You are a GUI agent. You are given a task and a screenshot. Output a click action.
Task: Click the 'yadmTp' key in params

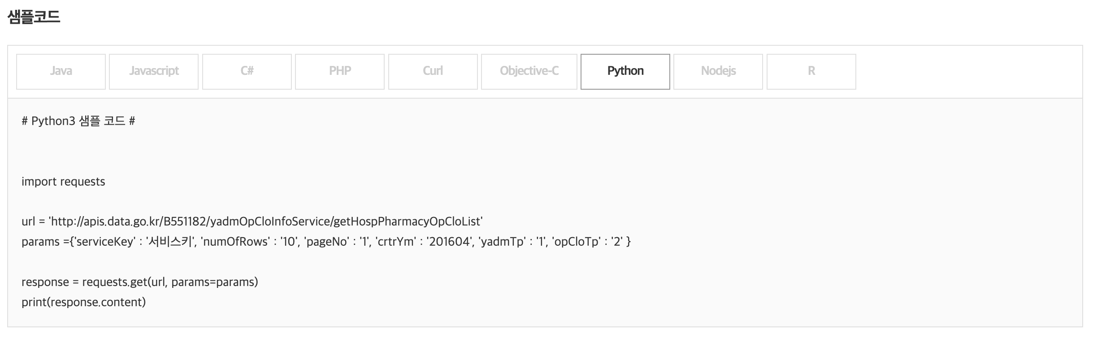502,242
